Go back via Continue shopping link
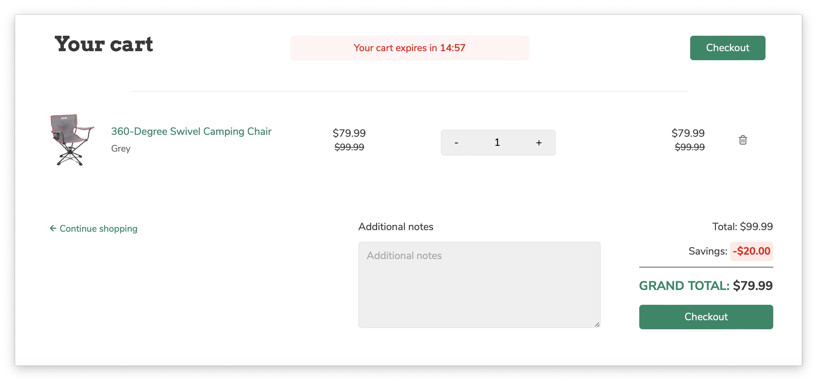 pyautogui.click(x=98, y=229)
